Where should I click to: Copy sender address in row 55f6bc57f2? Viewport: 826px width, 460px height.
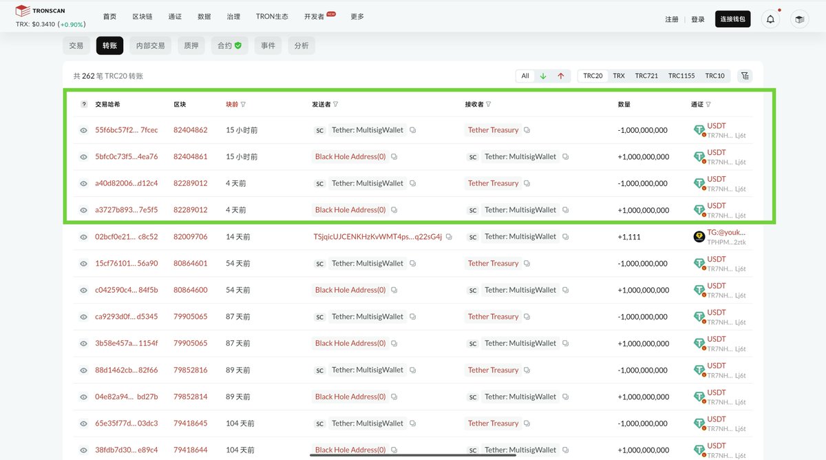(412, 130)
